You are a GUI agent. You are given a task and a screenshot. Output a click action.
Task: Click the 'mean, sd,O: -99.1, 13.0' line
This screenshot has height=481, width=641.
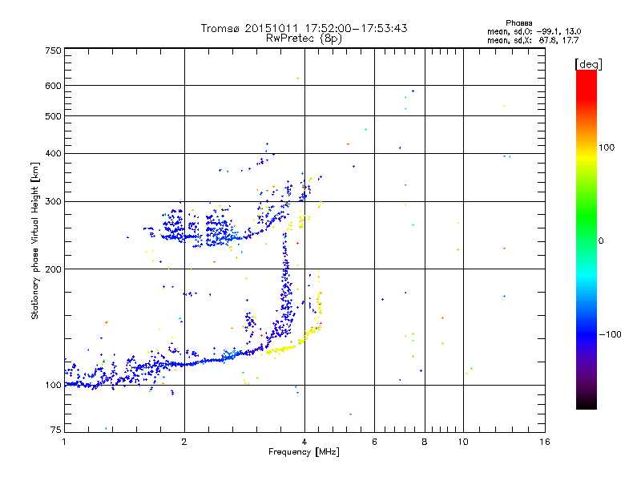[x=534, y=31]
